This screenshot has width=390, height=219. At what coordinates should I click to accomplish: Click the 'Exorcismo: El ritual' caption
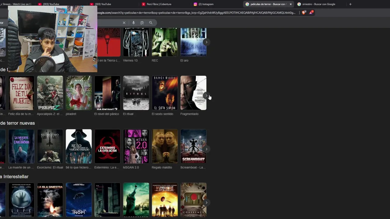pyautogui.click(x=50, y=168)
